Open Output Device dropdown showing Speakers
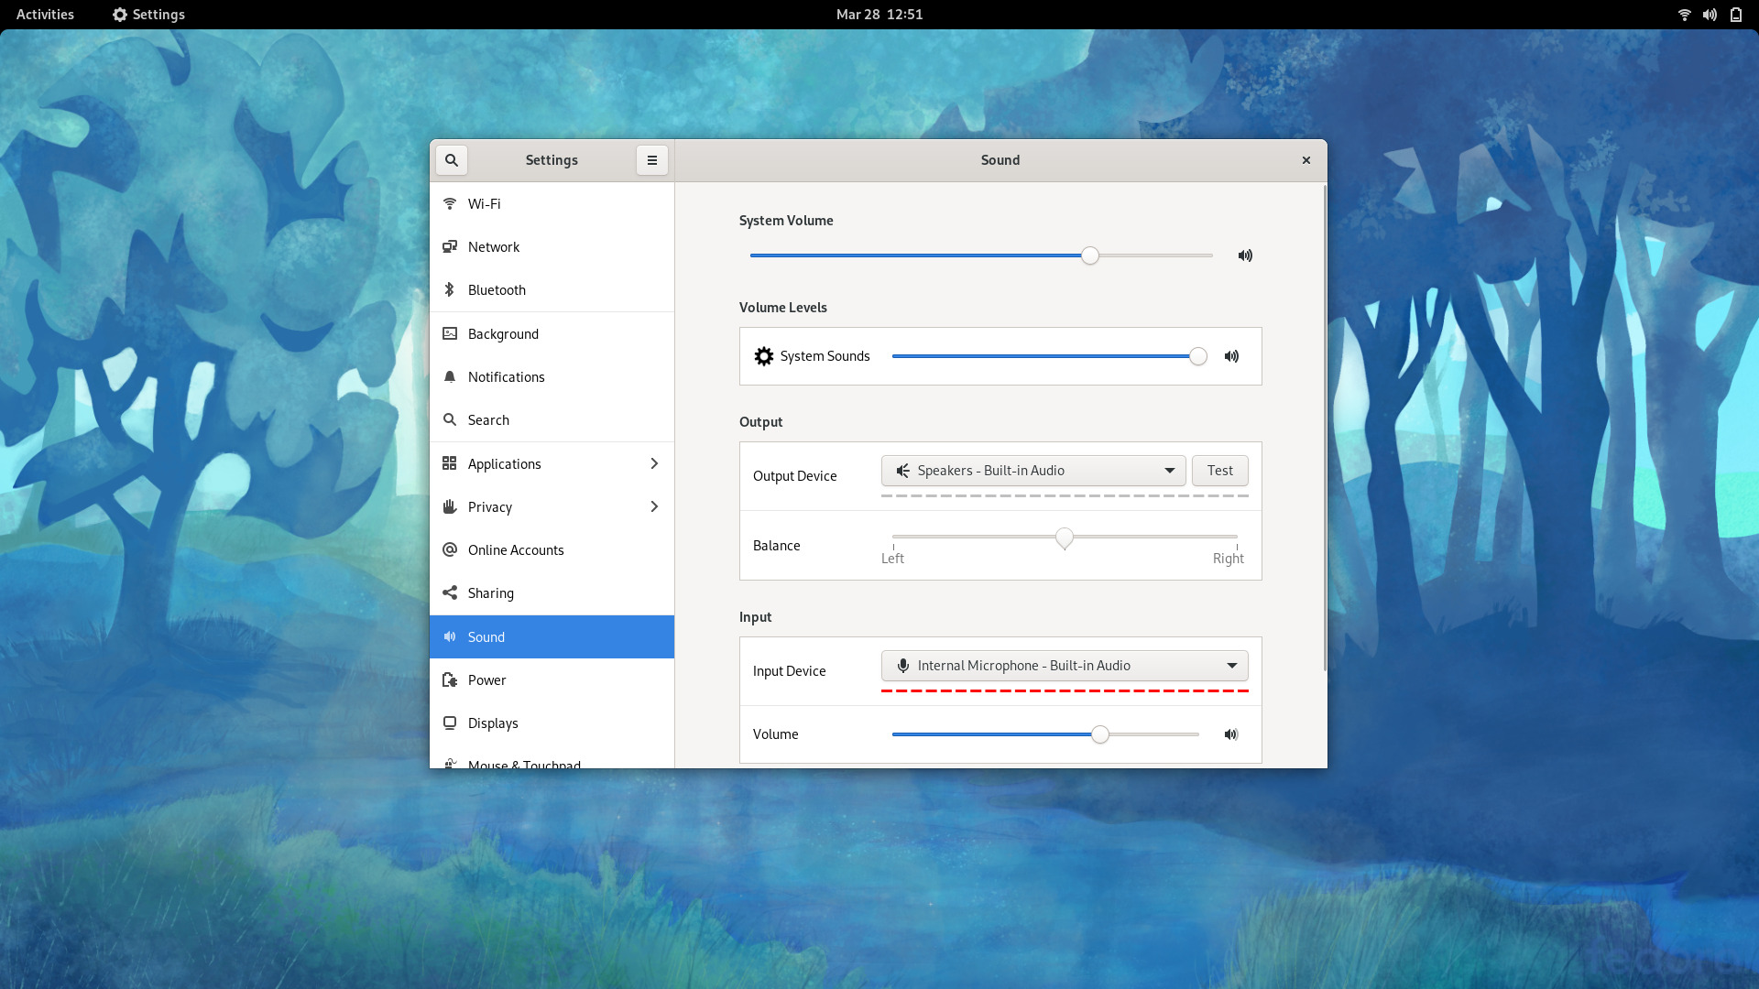The height and width of the screenshot is (989, 1759). [x=1033, y=471]
